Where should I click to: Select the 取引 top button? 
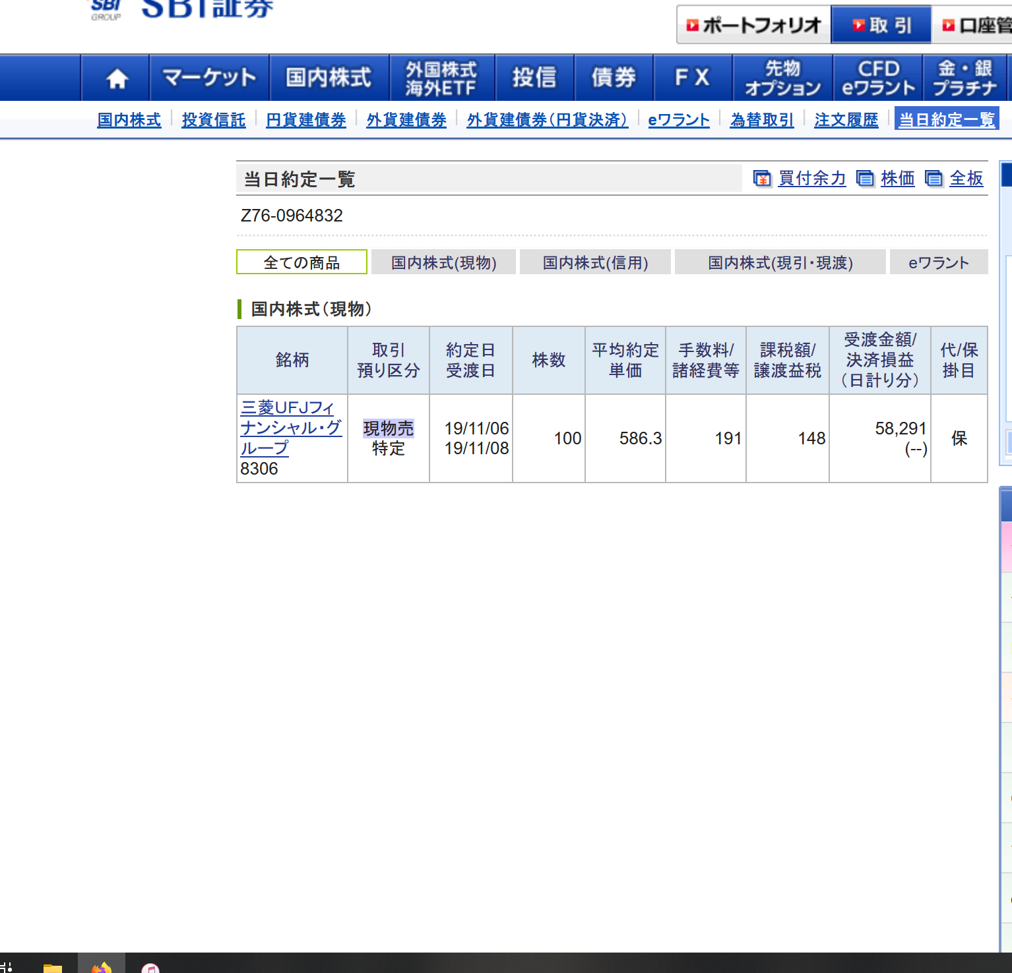tap(881, 25)
